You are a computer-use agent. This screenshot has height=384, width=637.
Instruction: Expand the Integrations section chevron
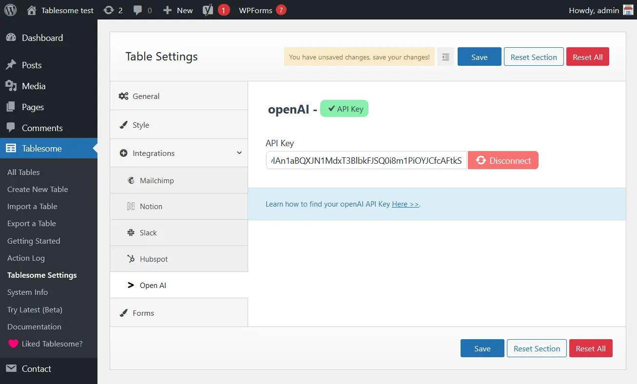(x=238, y=153)
